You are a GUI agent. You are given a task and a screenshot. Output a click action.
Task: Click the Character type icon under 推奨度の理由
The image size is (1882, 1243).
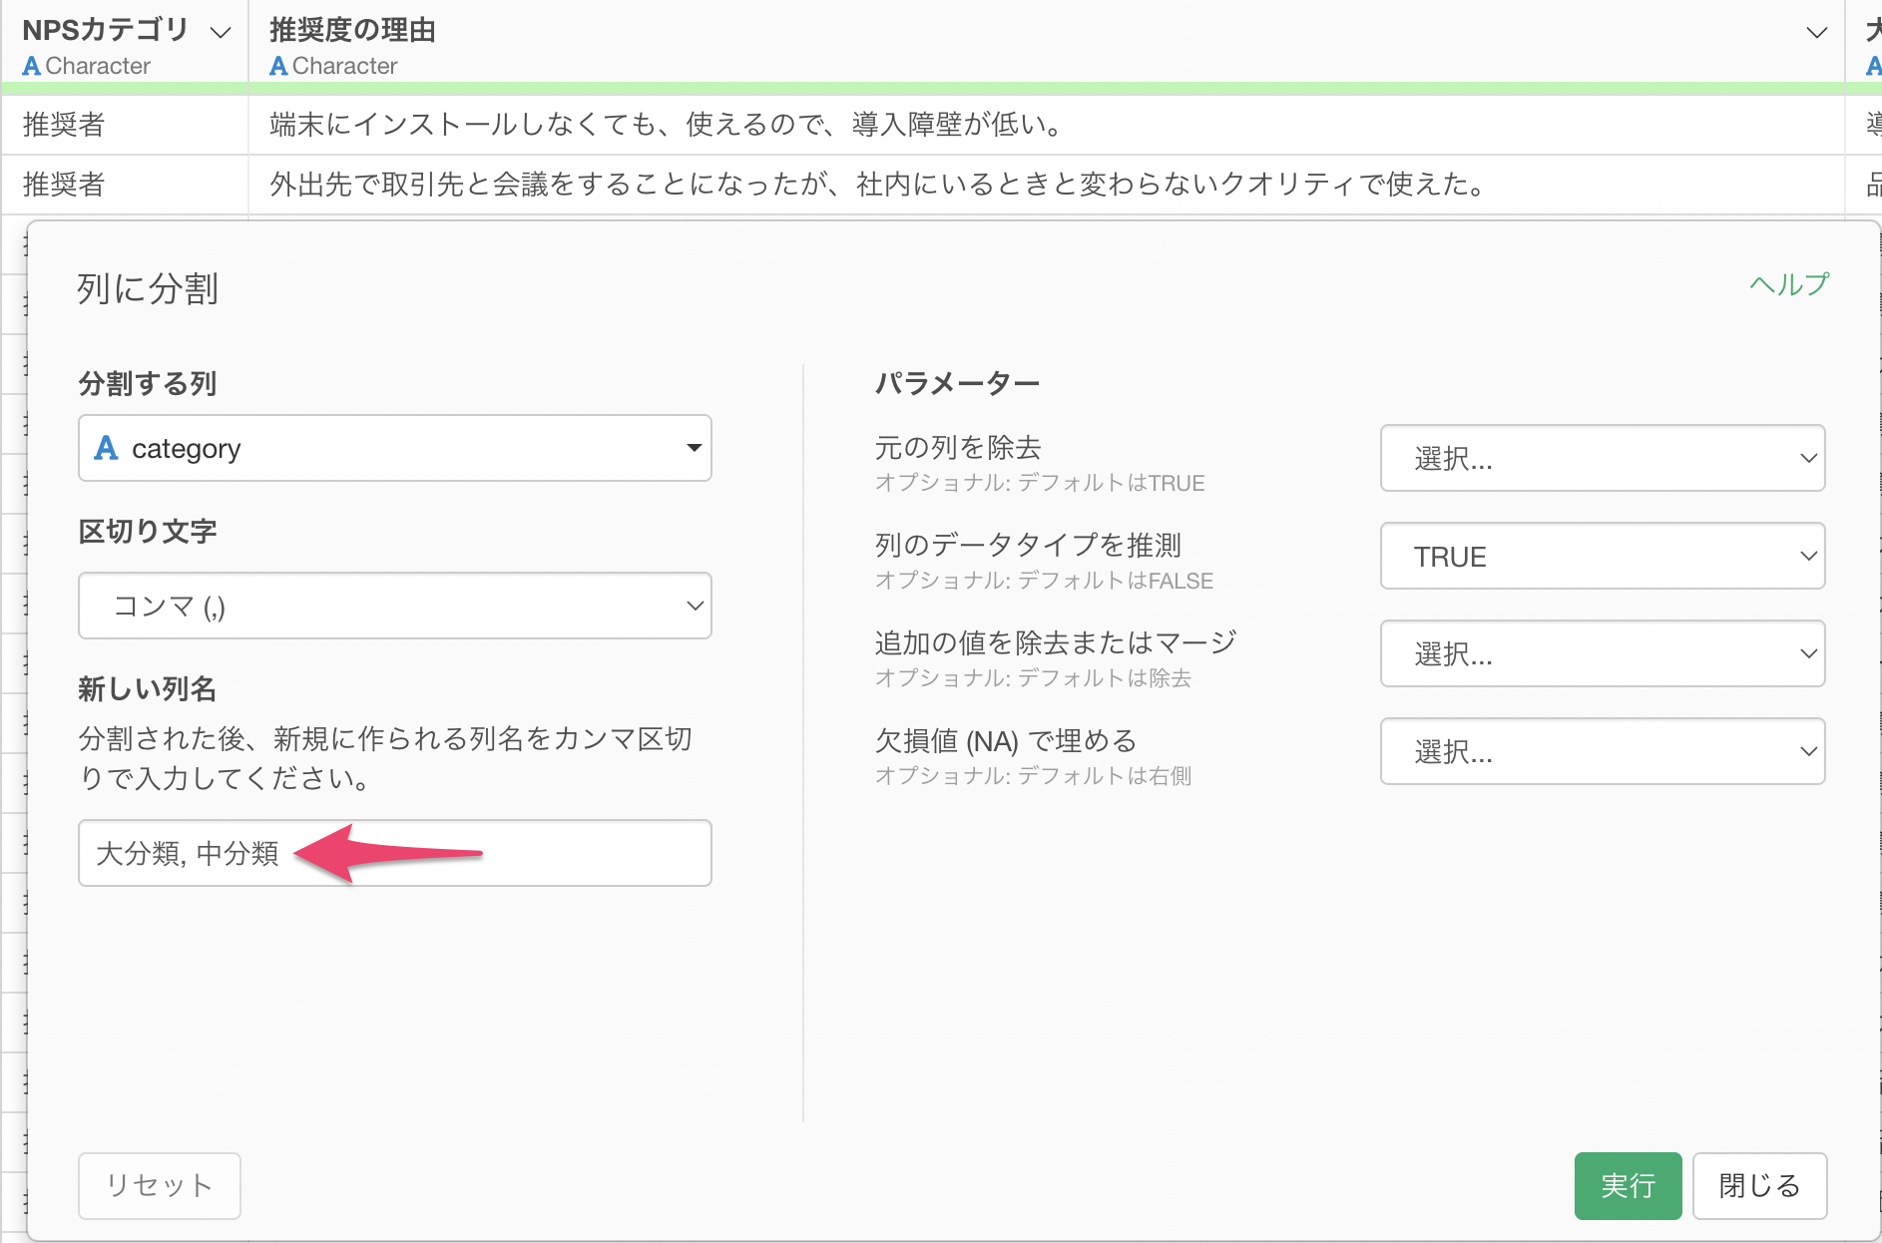tap(278, 66)
